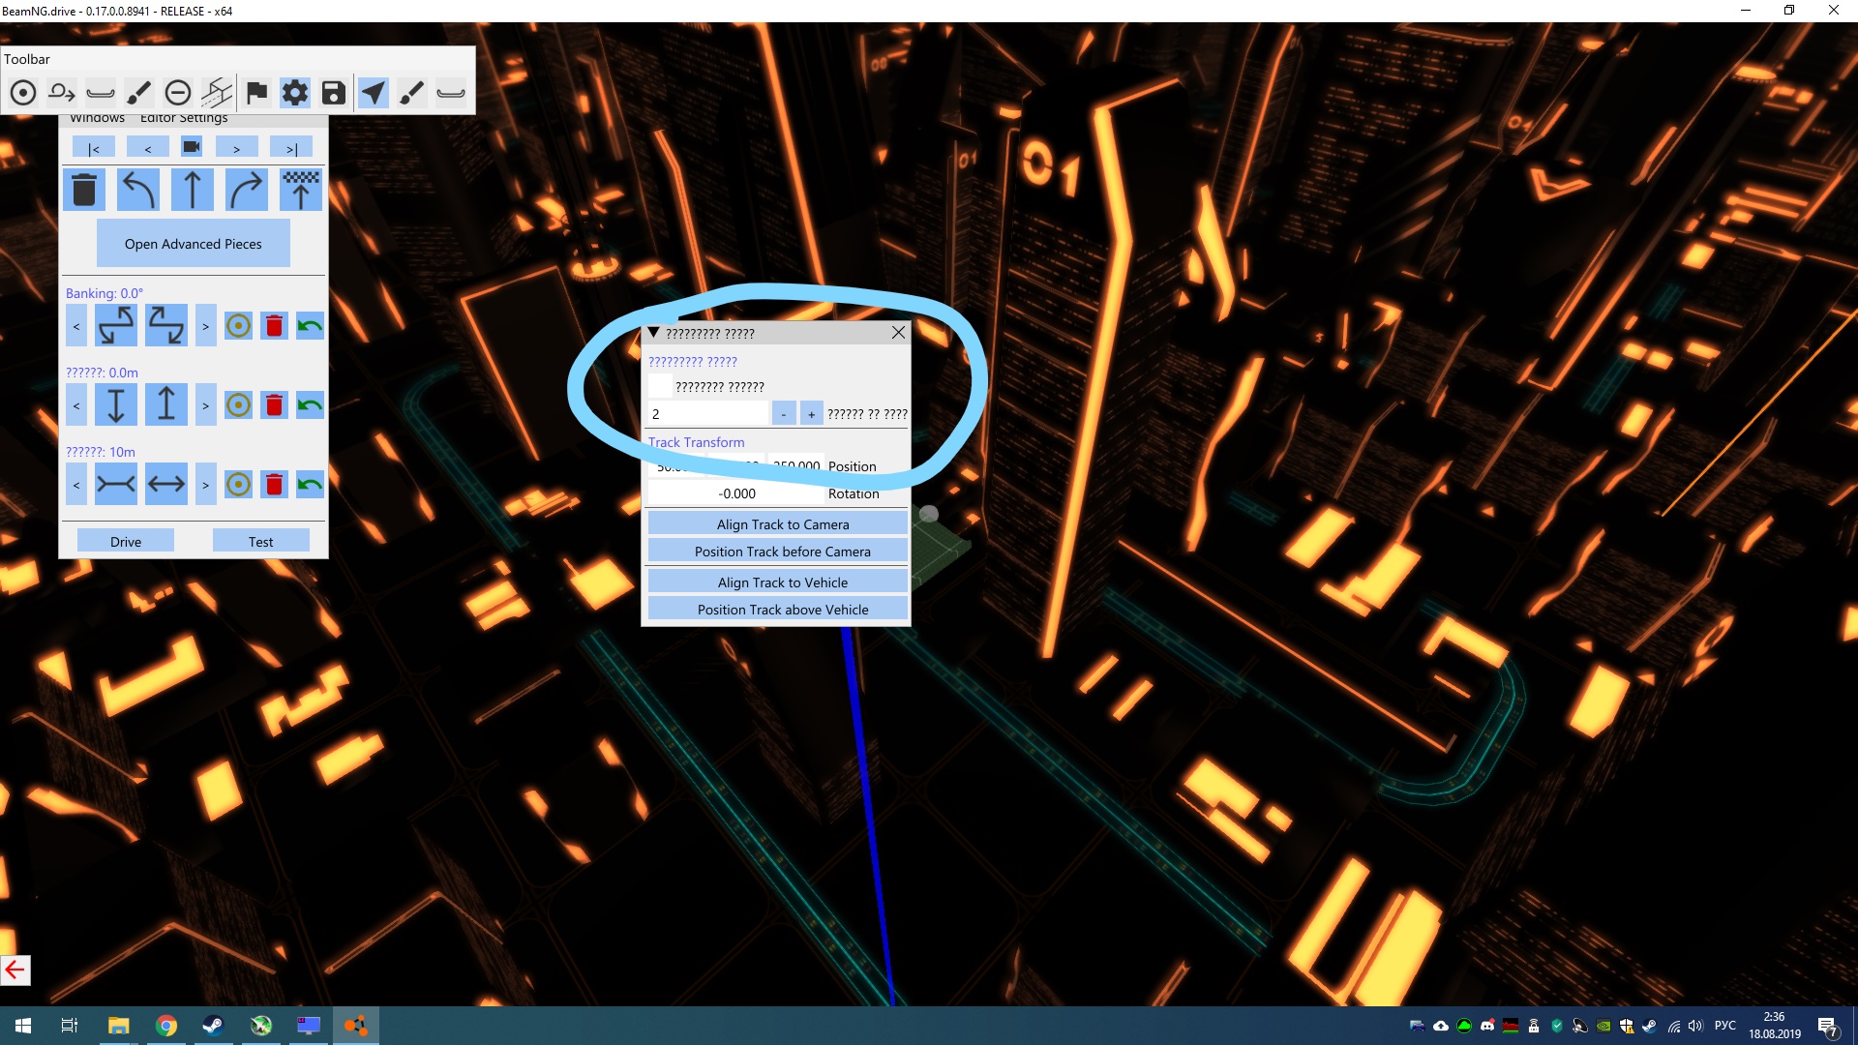Click the Rotation value input field
The width and height of the screenshot is (1858, 1045).
[736, 493]
